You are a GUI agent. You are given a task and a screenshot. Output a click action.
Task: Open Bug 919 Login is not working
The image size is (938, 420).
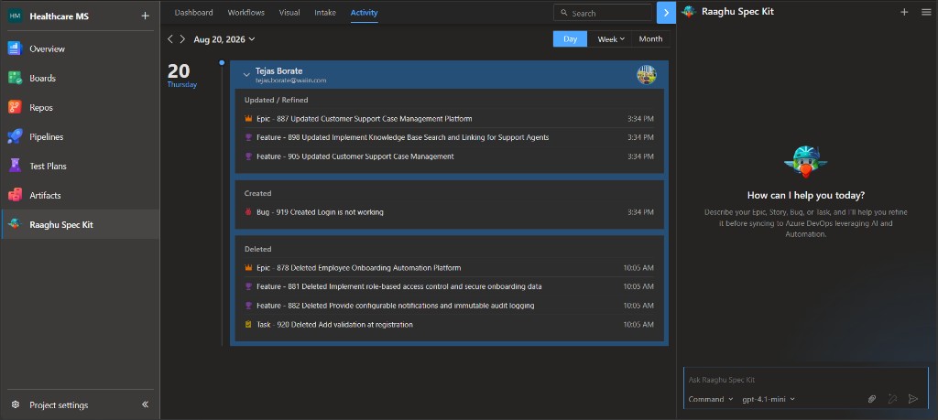[449, 212]
